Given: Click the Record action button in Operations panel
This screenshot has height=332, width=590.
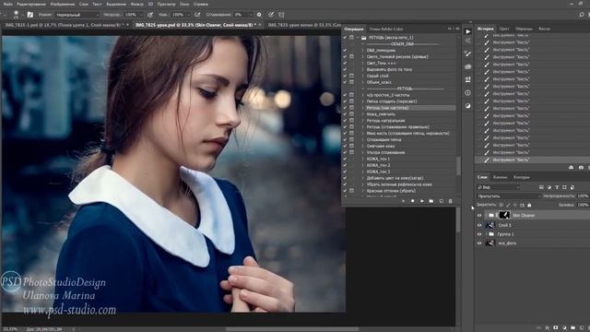Looking at the screenshot, I should click(x=412, y=201).
